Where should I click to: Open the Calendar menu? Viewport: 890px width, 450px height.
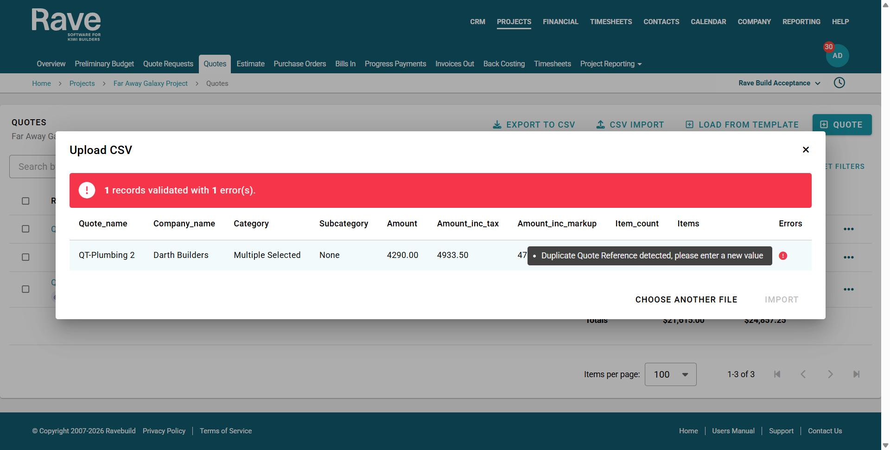pos(708,22)
